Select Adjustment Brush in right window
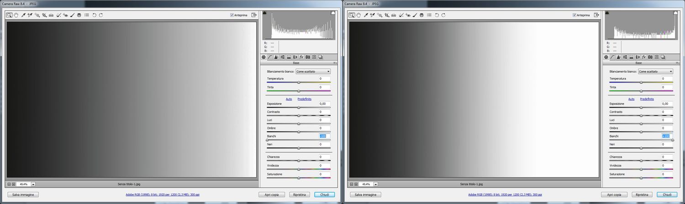This screenshot has height=204, width=685. 415,15
